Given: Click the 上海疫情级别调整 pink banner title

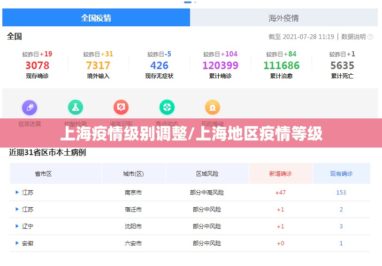Looking at the screenshot, I should click(x=191, y=134).
